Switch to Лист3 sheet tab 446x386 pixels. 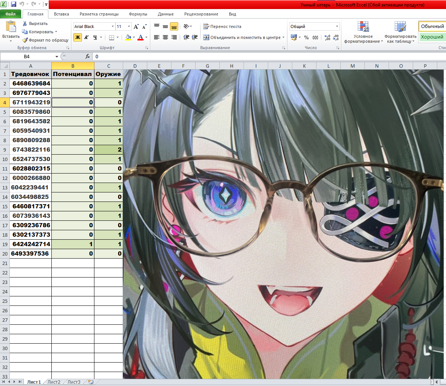[x=74, y=382]
